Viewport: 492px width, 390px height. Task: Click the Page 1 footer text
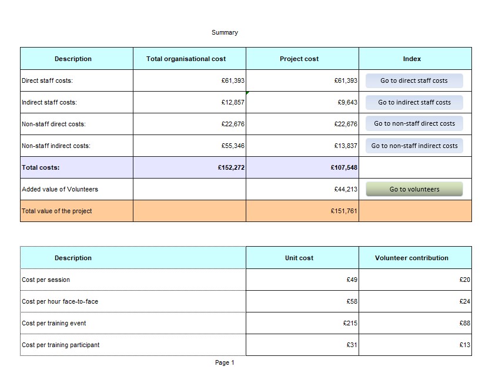[x=225, y=363]
